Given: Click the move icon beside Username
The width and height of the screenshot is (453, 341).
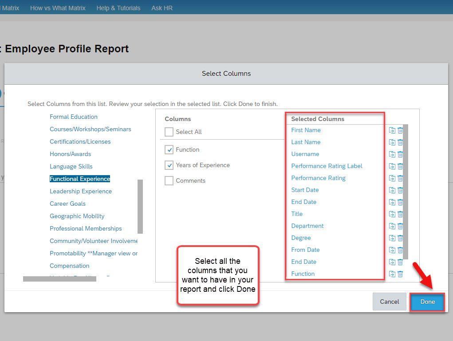Looking at the screenshot, I should tap(392, 154).
